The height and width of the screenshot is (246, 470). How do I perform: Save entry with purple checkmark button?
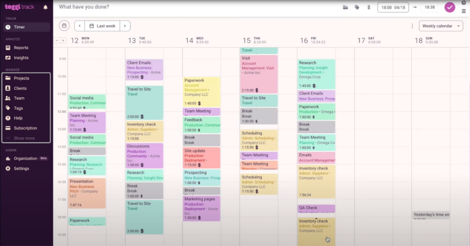[x=450, y=7]
